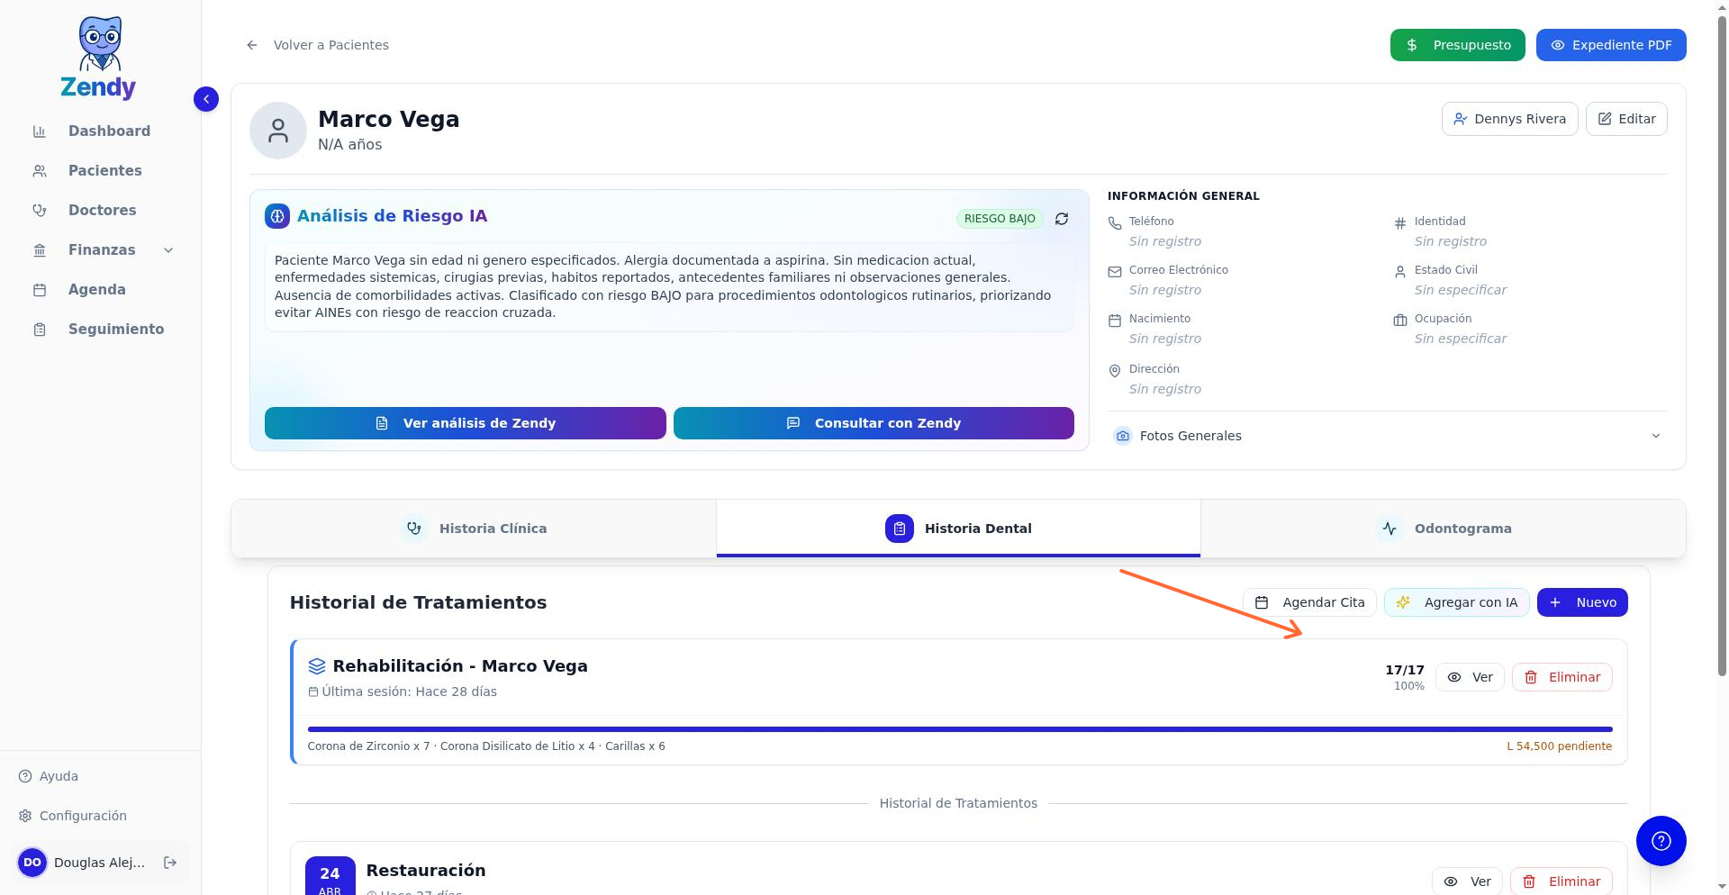This screenshot has width=1729, height=895.
Task: Click the Agregar con IA button
Action: tap(1457, 602)
